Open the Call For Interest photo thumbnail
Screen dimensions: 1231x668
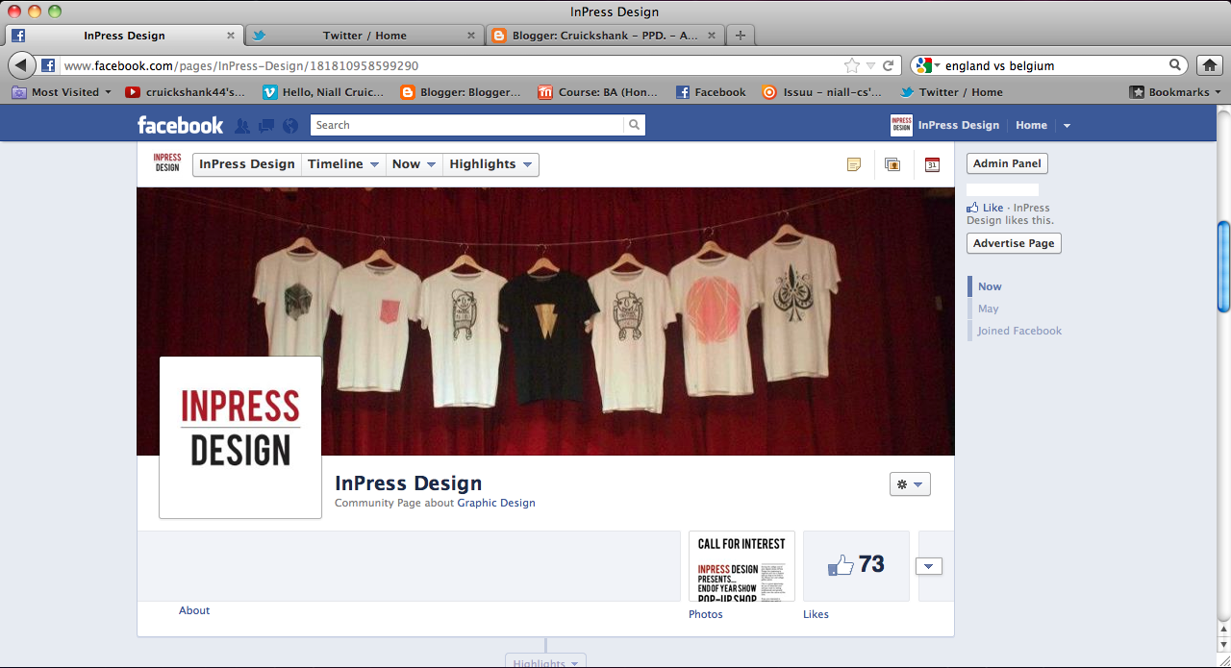741,566
